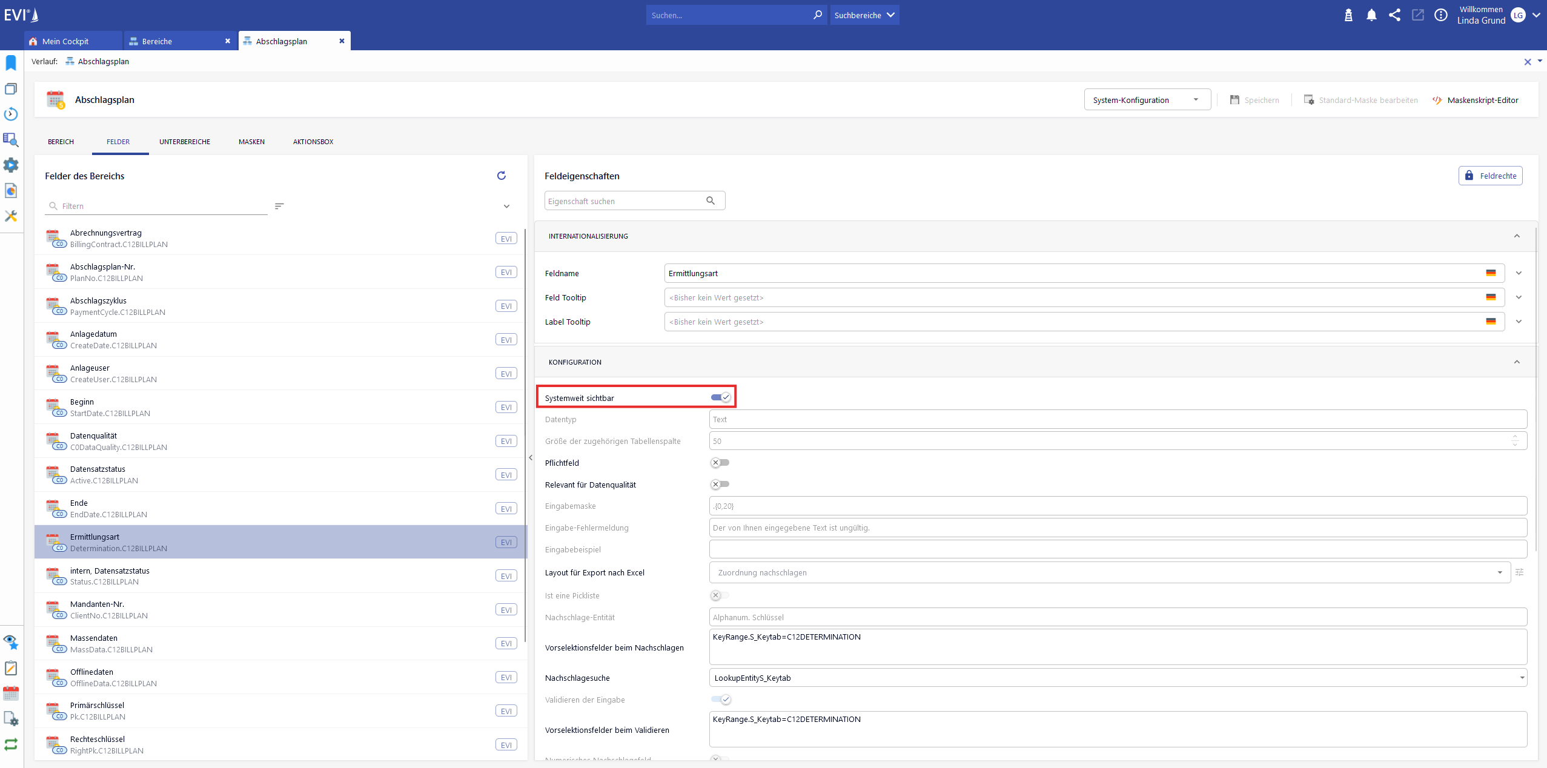The image size is (1547, 768).
Task: Click the info icon in top bar
Action: pos(1440,15)
